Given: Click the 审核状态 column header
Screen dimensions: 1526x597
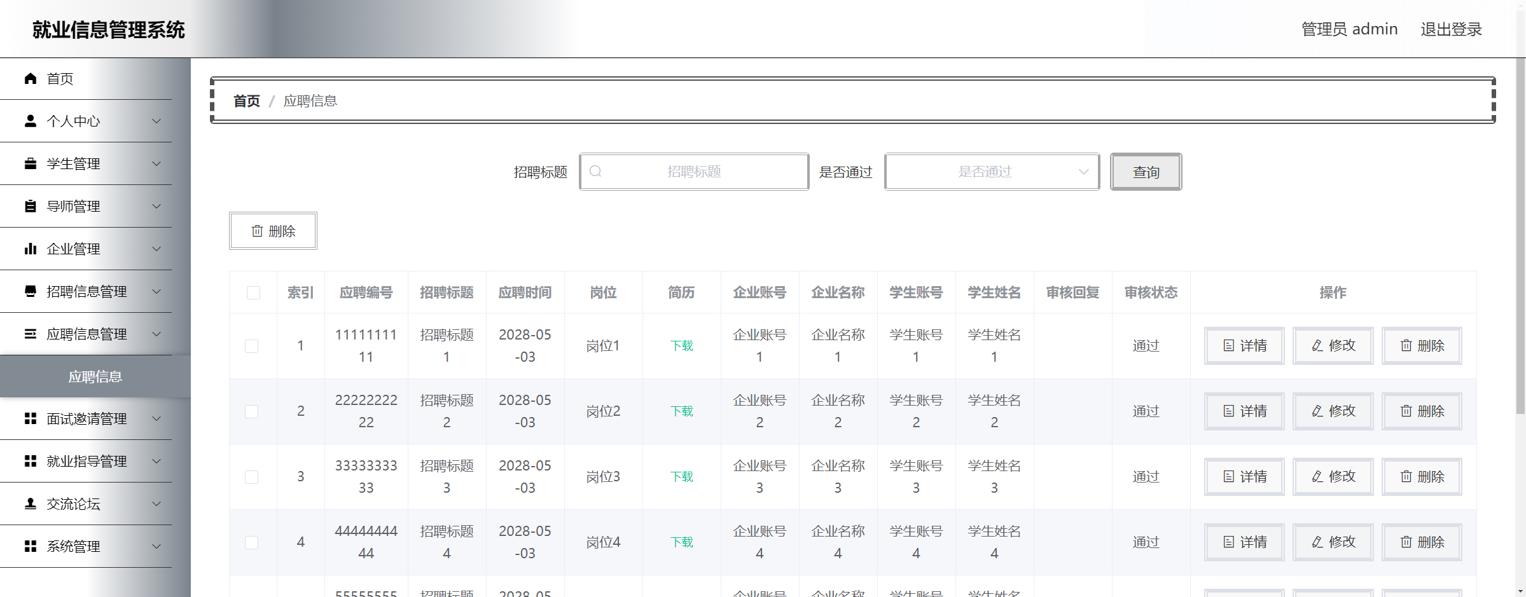Looking at the screenshot, I should [x=1151, y=292].
